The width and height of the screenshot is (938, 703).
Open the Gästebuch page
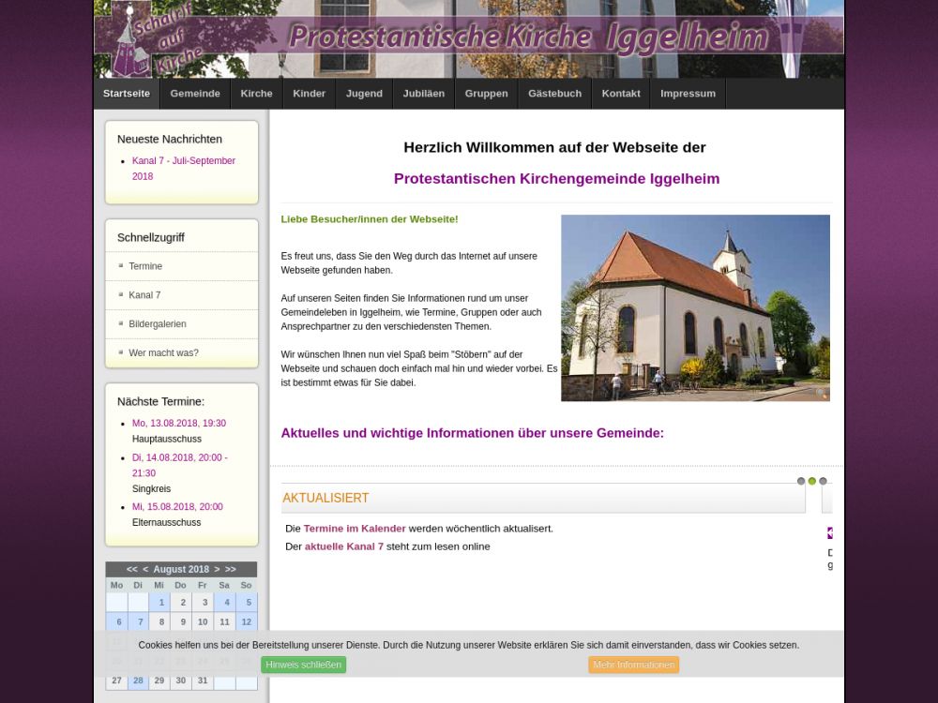click(x=554, y=94)
